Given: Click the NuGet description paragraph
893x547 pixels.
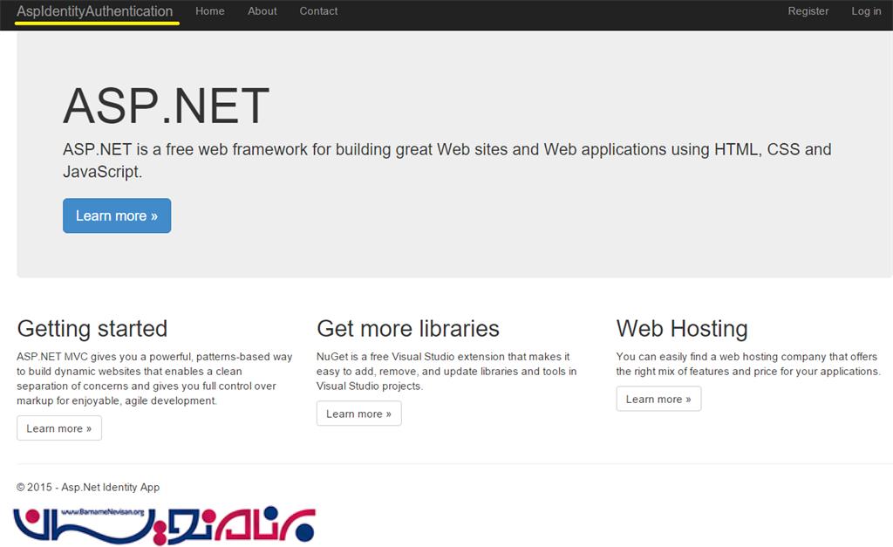Looking at the screenshot, I should click(x=446, y=371).
